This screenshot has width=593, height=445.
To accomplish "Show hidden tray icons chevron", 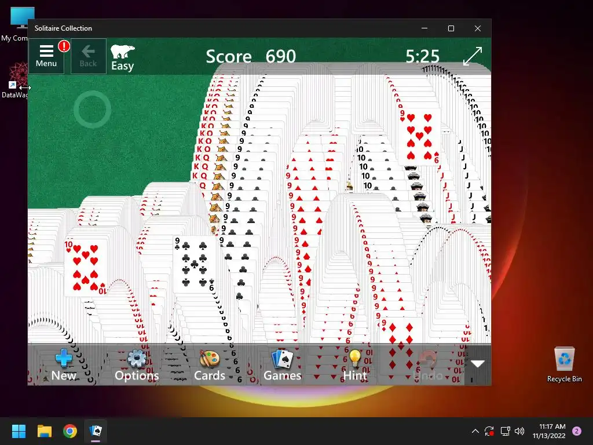I will [x=475, y=431].
